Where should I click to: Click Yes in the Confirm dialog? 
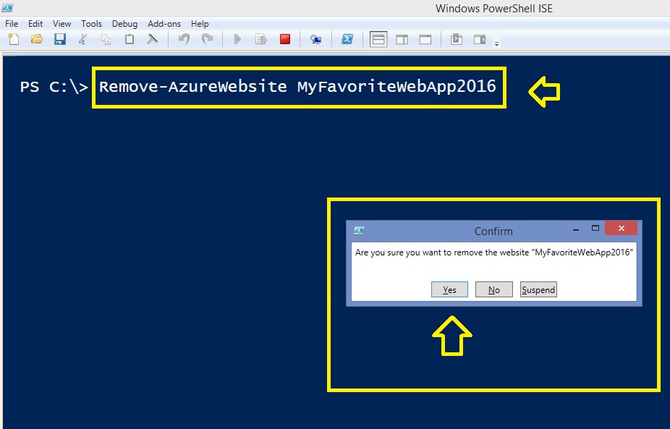pyautogui.click(x=449, y=289)
